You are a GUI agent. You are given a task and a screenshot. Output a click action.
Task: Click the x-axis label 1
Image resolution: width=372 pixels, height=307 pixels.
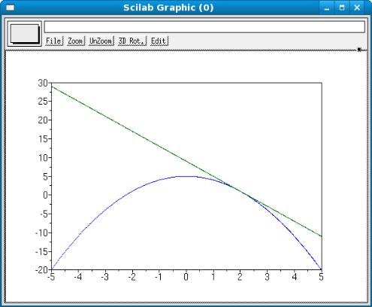tap(213, 277)
